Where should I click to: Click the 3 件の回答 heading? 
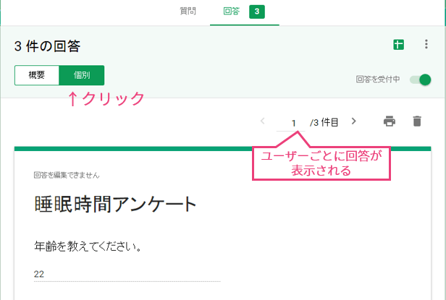[47, 46]
